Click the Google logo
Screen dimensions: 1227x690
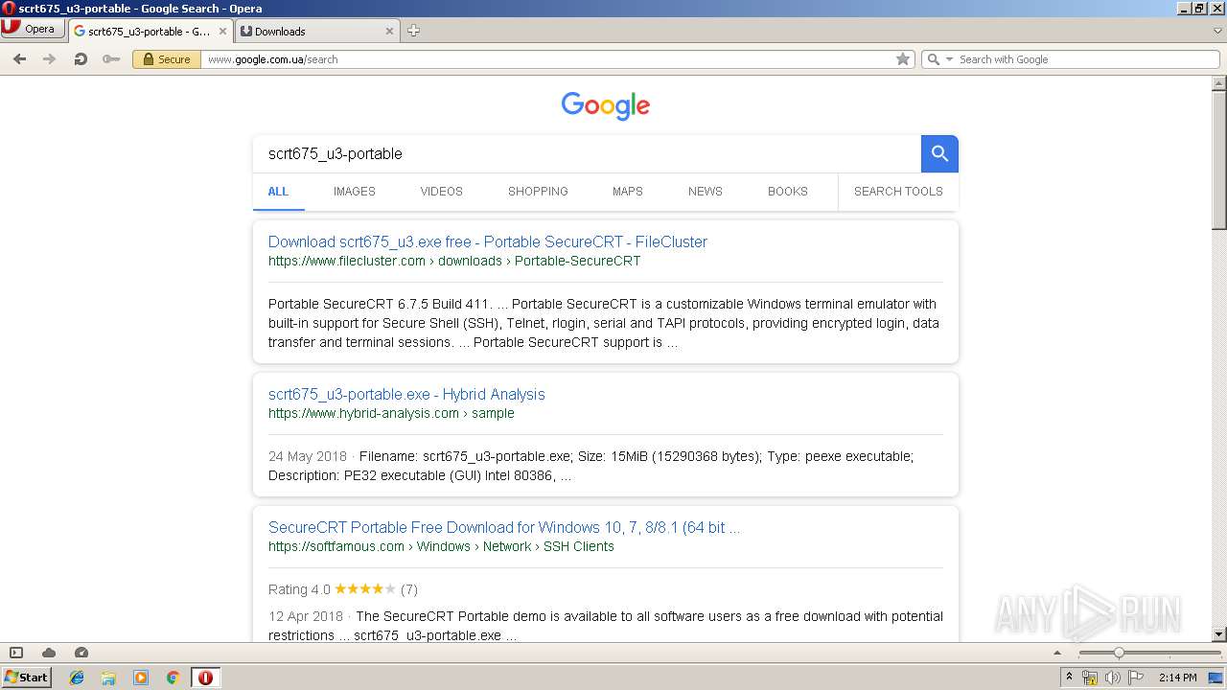pos(606,105)
